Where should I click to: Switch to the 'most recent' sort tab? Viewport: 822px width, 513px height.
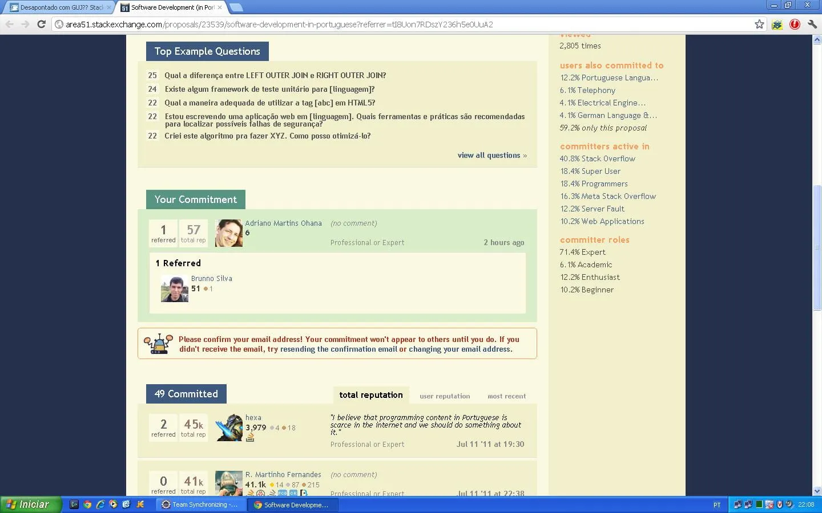pos(507,396)
